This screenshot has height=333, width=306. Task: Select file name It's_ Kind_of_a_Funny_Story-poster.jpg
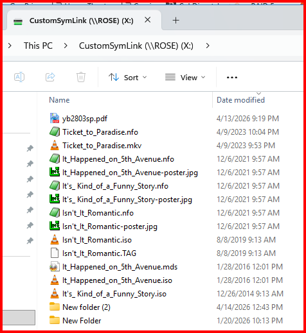point(127,200)
